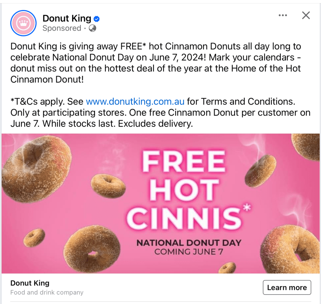Click the Donut King crown profile picture
Viewport: 321px width, 304px height.
[x=24, y=23]
